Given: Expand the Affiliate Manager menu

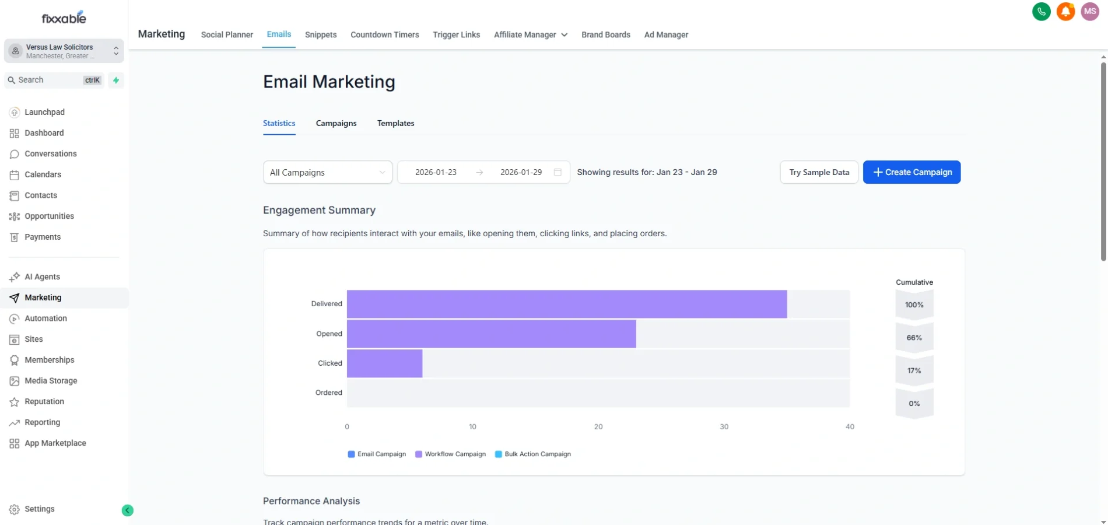Looking at the screenshot, I should click(x=530, y=35).
